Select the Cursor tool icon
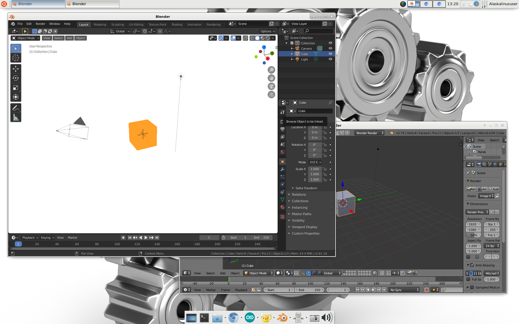Screen dimensions: 519x324 point(15,58)
